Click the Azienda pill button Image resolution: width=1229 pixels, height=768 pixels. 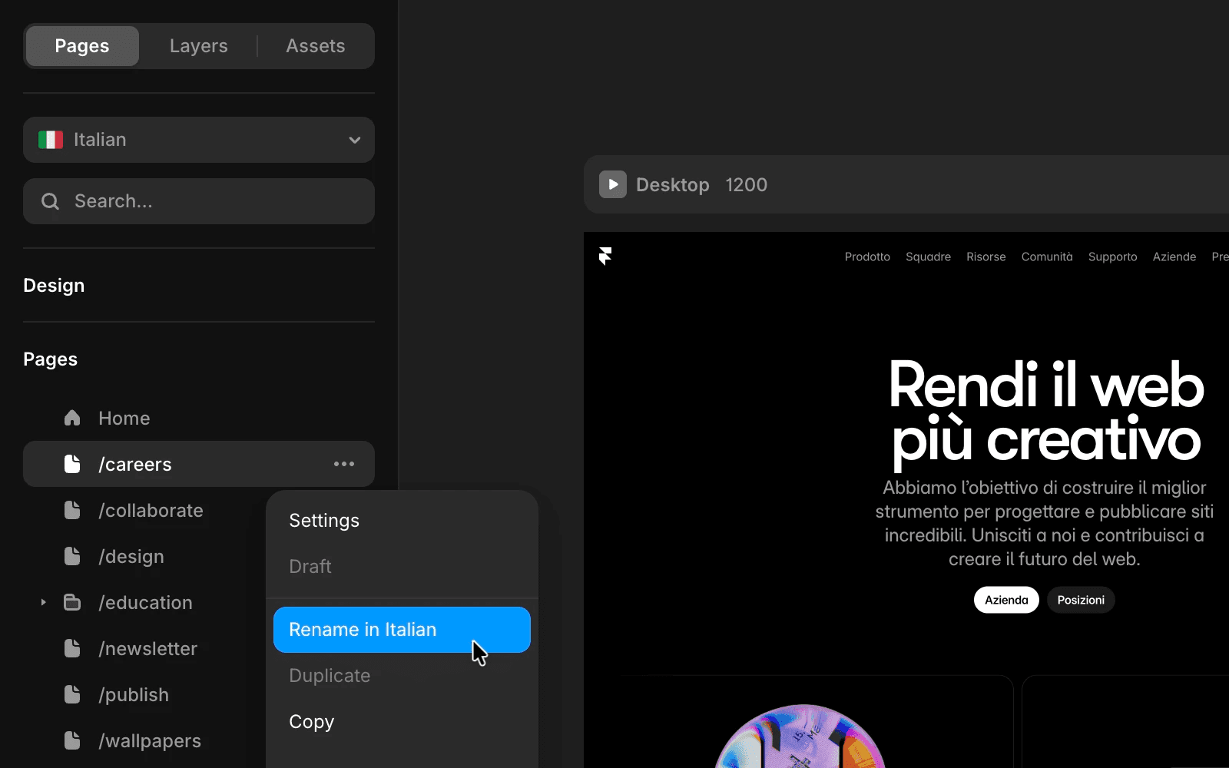(1006, 600)
